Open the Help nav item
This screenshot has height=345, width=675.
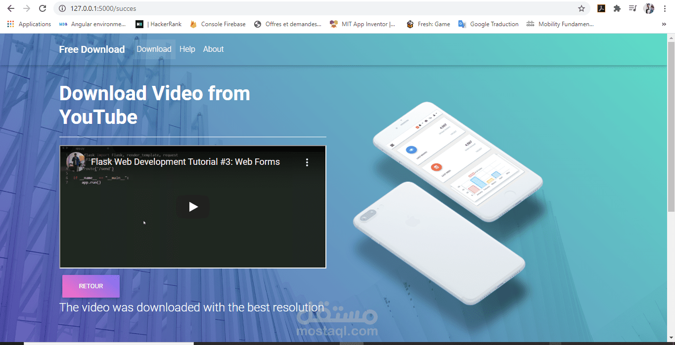click(x=187, y=49)
